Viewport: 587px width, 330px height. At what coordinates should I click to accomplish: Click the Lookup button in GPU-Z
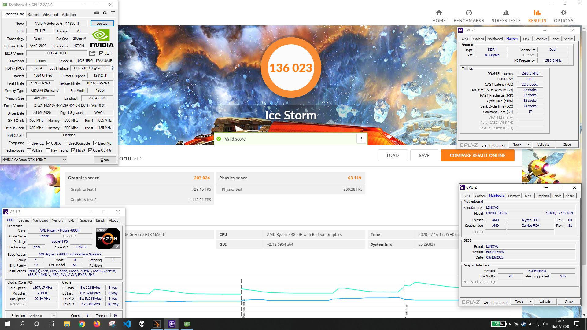(102, 24)
